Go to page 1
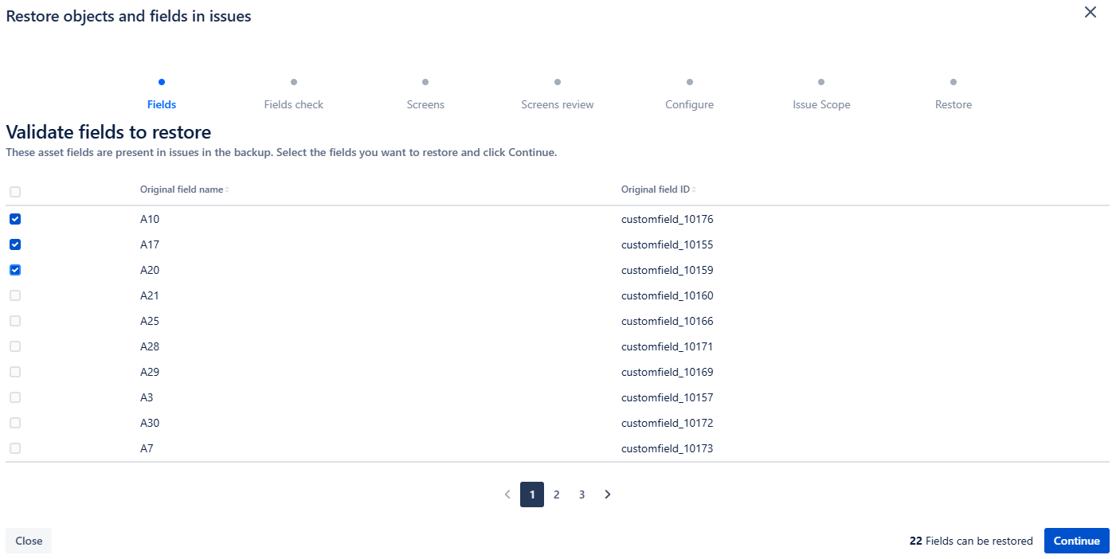Image resolution: width=1116 pixels, height=559 pixels. click(x=532, y=494)
